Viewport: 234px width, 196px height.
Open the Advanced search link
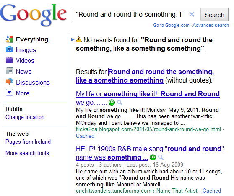coord(211,25)
